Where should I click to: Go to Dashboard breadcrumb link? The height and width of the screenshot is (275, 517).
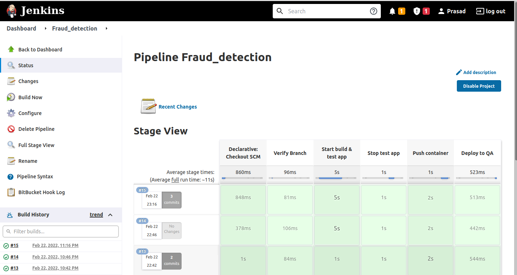click(21, 28)
